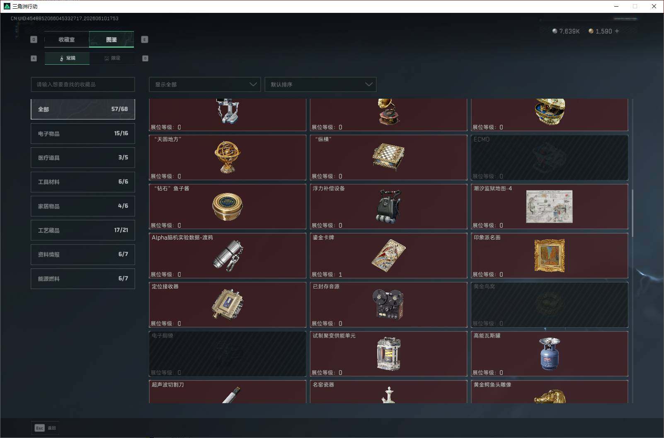Open the locked ECMO item card
Viewport: 664px width, 438px height.
tap(550, 158)
